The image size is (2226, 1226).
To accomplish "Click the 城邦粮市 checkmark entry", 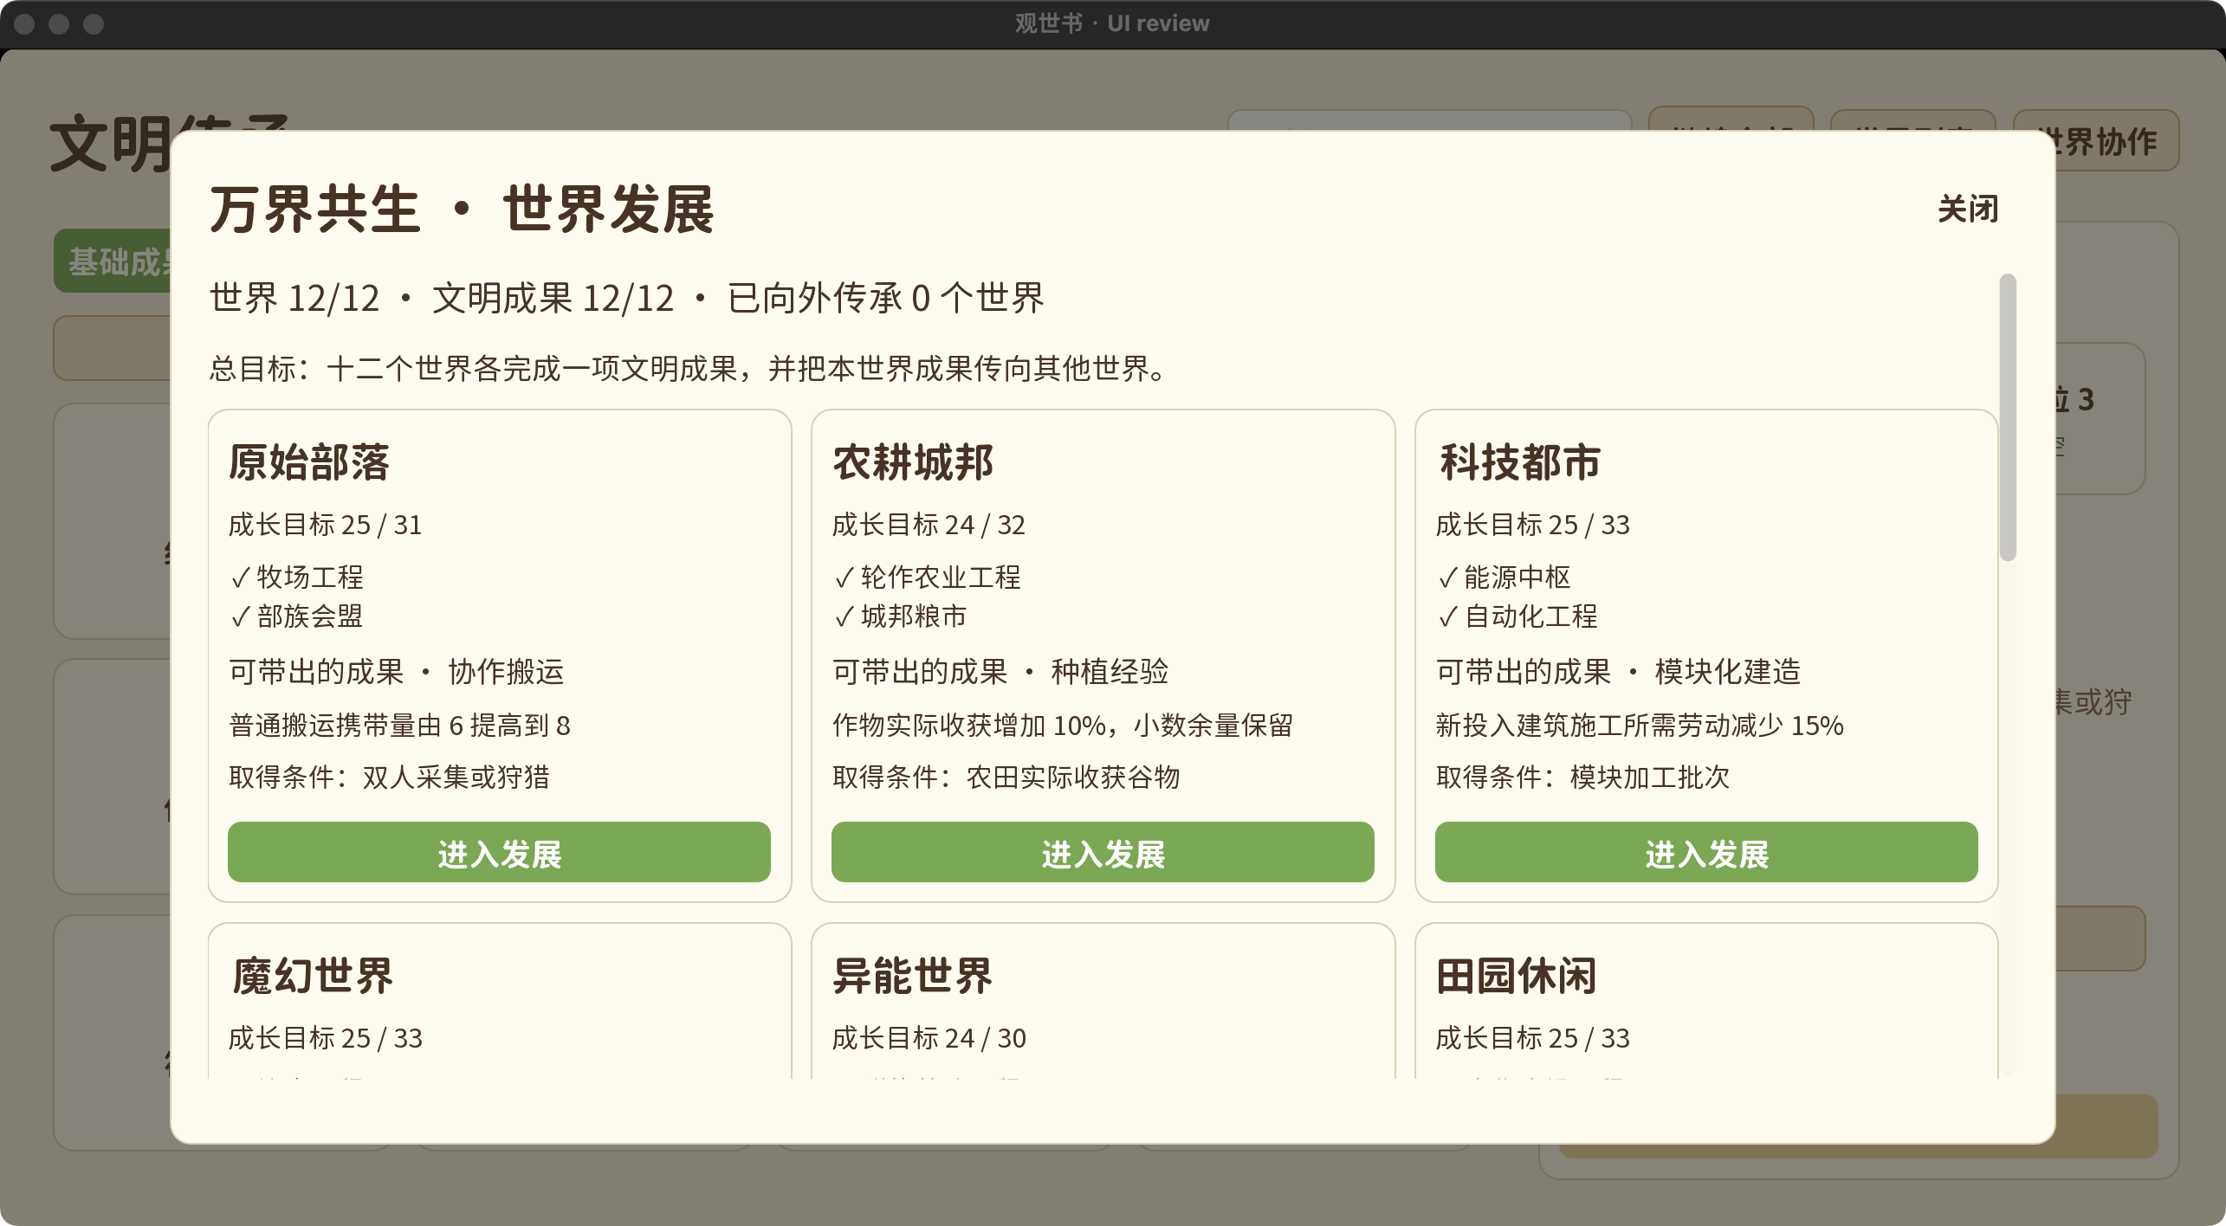I will coord(901,616).
